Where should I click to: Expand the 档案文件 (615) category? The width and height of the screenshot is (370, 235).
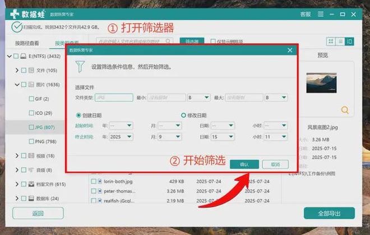click(x=17, y=184)
